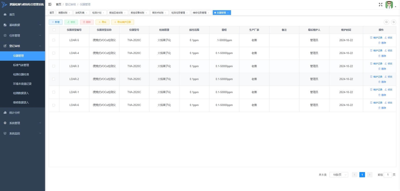
Task: Open 维护记录 for LDAR-4 row
Action: [376, 51]
